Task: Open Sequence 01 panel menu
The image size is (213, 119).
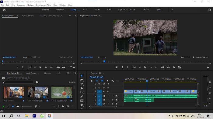Action: 103,73
